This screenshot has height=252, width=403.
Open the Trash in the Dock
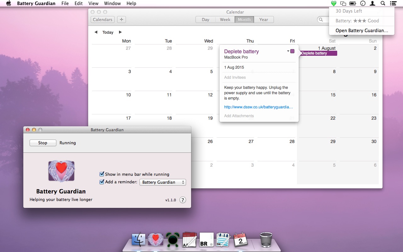tap(266, 240)
